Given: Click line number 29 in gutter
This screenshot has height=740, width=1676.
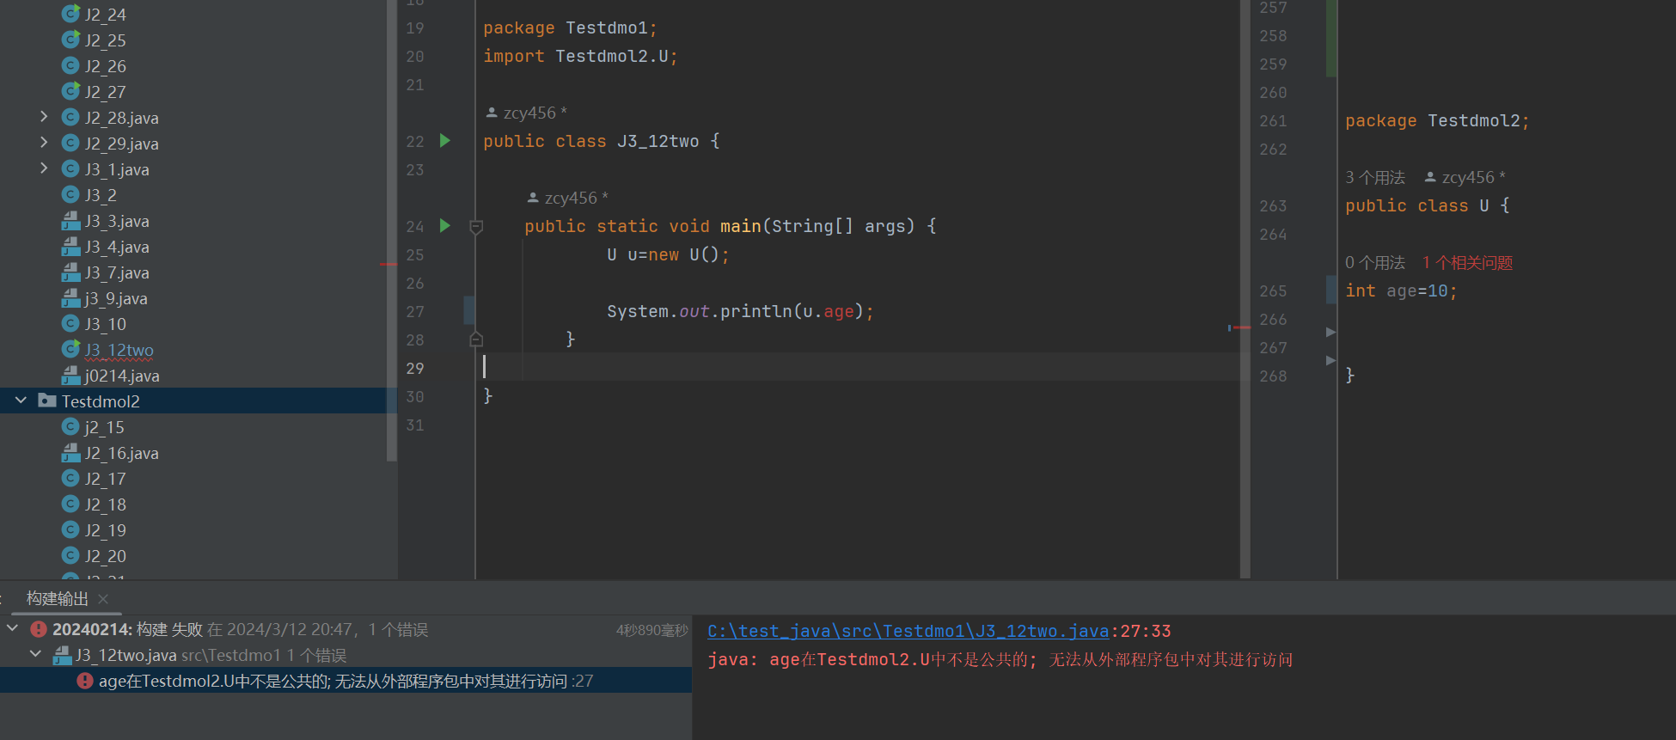Looking at the screenshot, I should [x=415, y=368].
